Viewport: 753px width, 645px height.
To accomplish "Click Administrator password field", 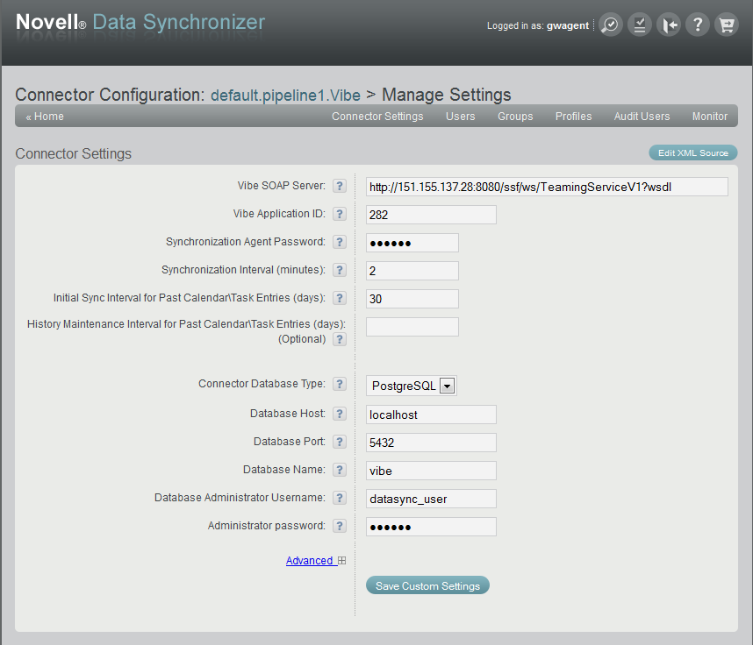I will pyautogui.click(x=431, y=527).
